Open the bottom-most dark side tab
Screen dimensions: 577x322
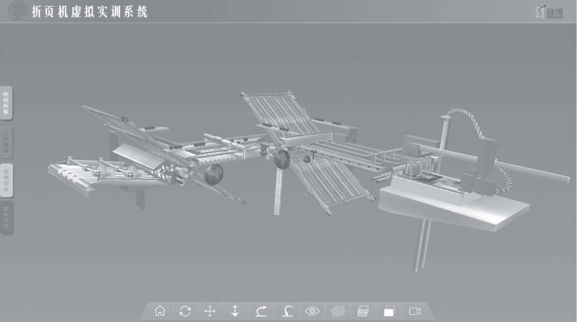pos(6,218)
